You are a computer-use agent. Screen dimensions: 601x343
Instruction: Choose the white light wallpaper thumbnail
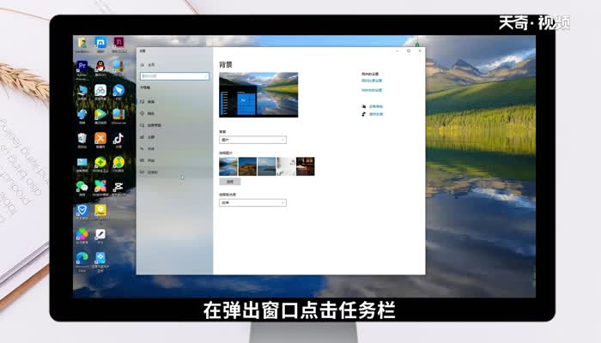pyautogui.click(x=286, y=166)
